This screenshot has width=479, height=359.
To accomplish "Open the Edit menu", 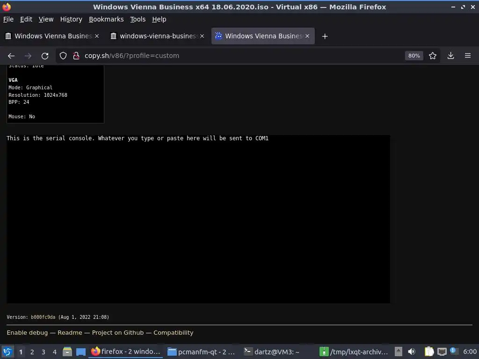I will point(26,19).
